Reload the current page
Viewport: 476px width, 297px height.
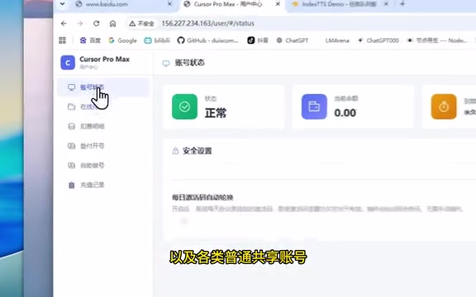tap(97, 23)
